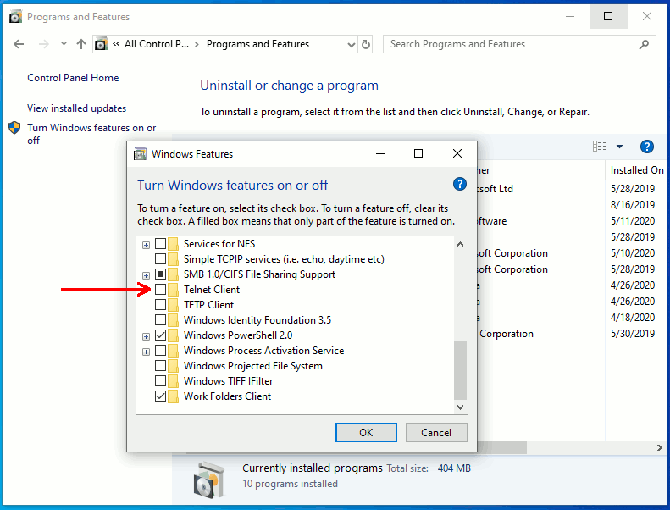The image size is (670, 510).
Task: Click Windows Features dialog title icon
Action: click(140, 154)
